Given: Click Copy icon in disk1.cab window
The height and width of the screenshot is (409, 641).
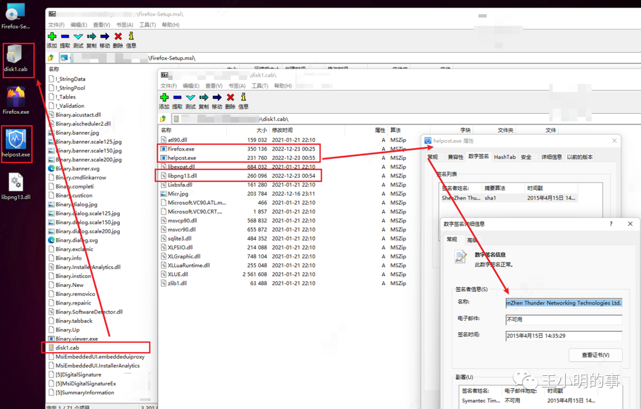Looking at the screenshot, I should point(204,97).
